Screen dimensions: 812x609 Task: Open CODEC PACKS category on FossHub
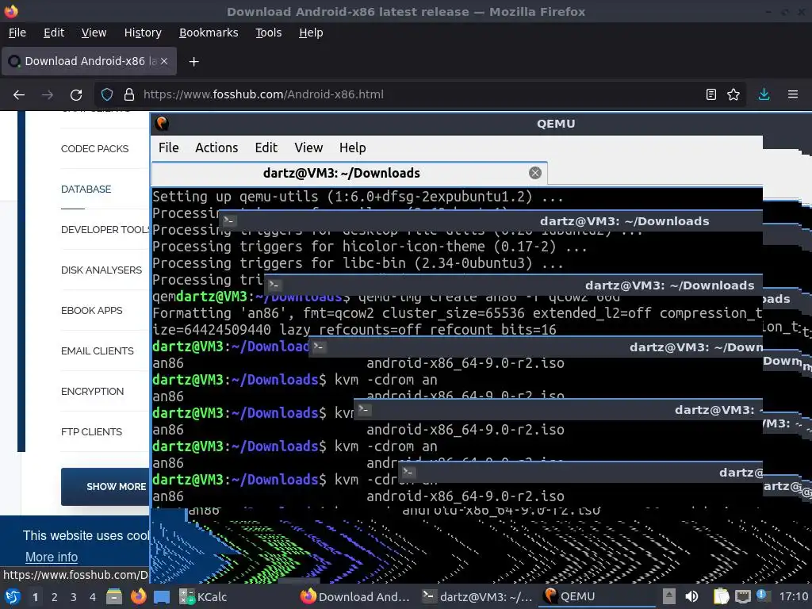tap(95, 148)
